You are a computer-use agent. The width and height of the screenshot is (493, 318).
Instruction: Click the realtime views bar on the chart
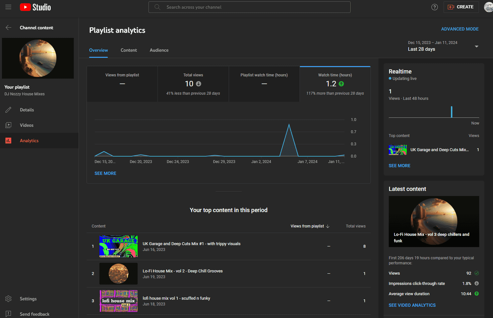click(452, 112)
